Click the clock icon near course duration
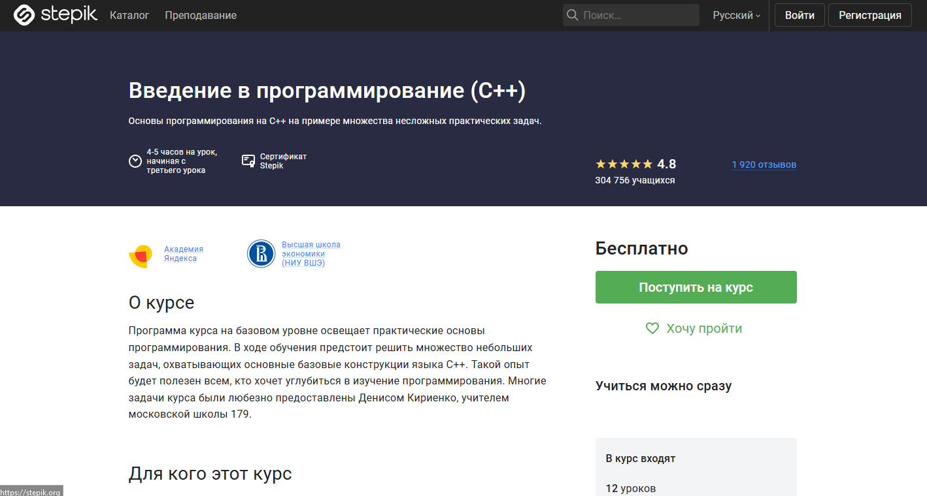 click(135, 161)
